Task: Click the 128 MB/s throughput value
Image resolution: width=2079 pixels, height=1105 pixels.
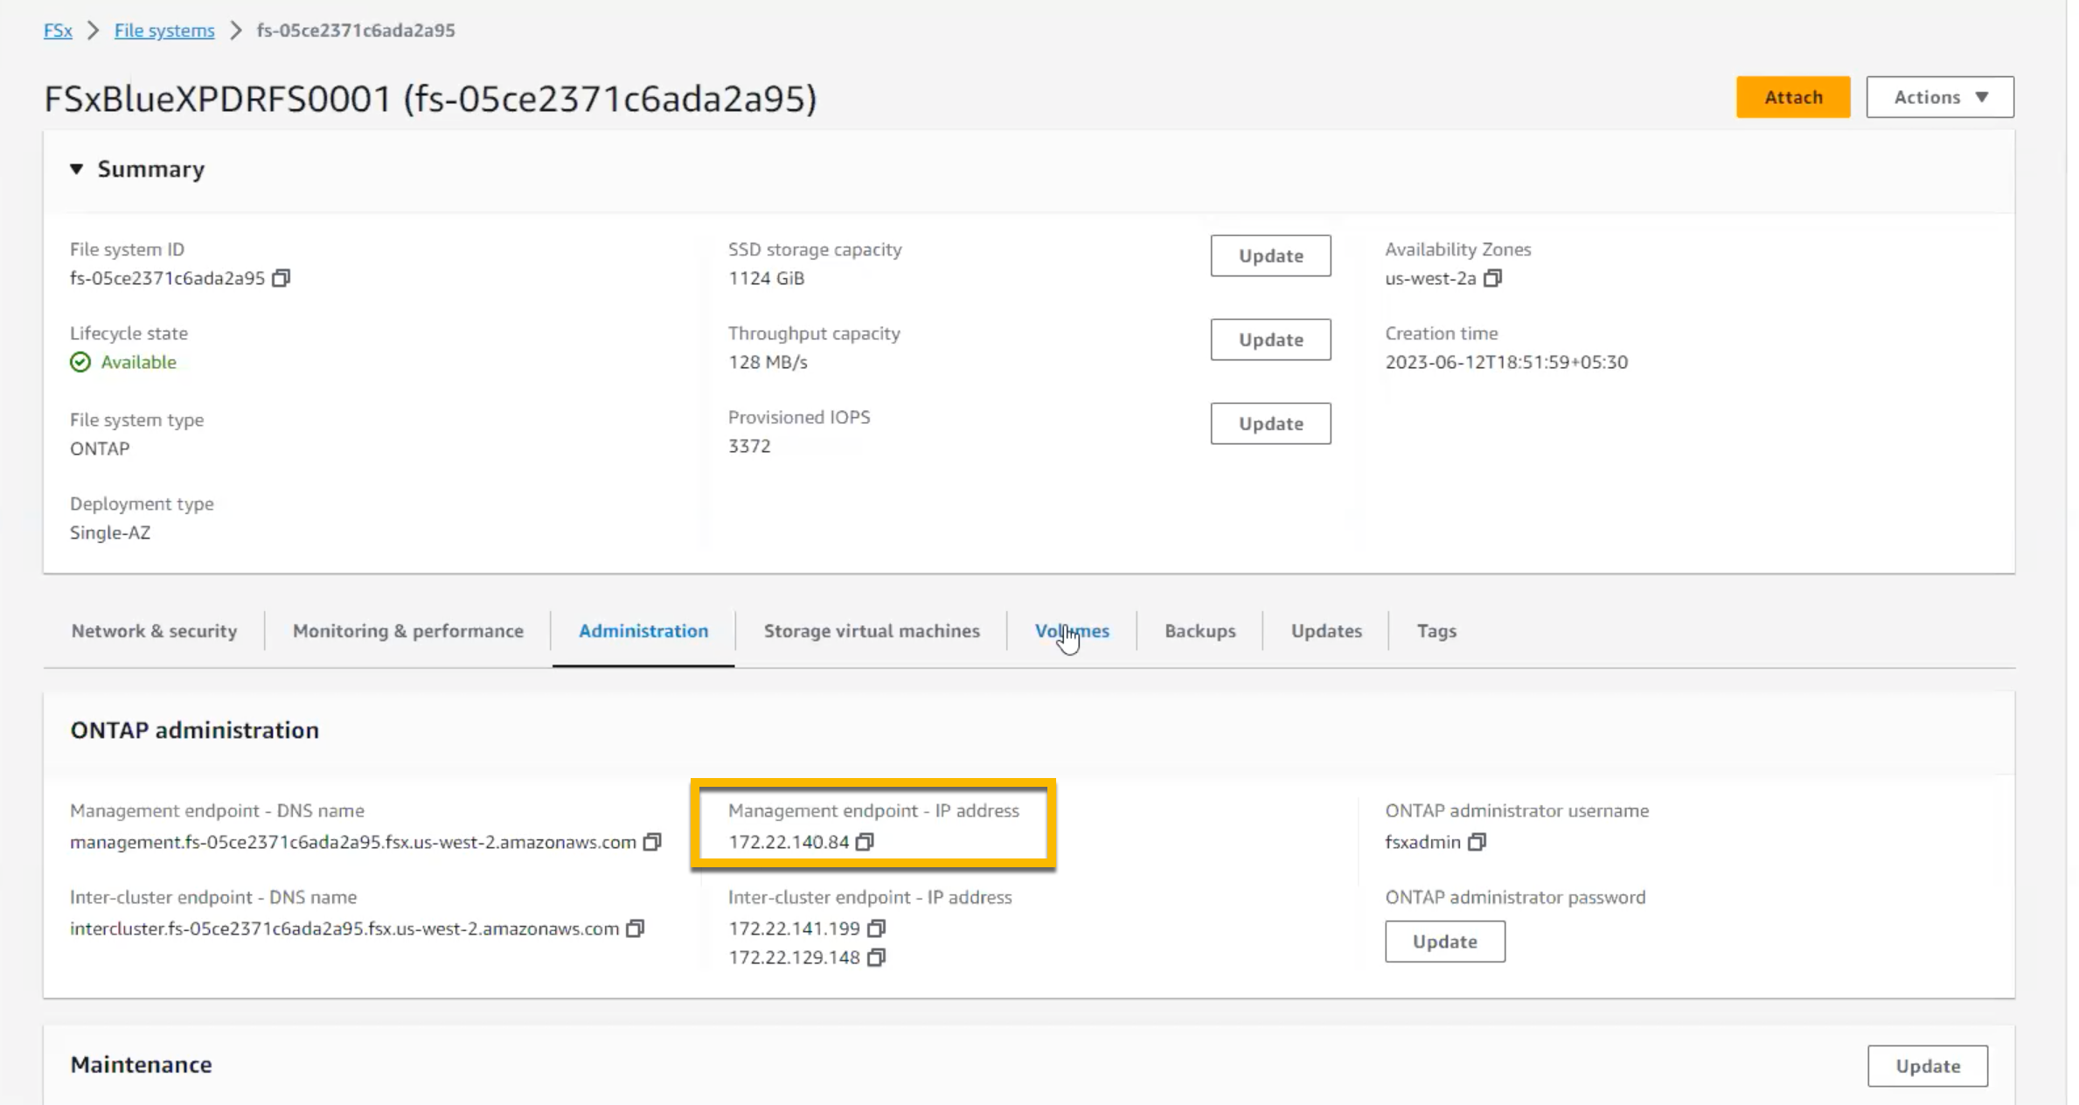Action: 768,362
